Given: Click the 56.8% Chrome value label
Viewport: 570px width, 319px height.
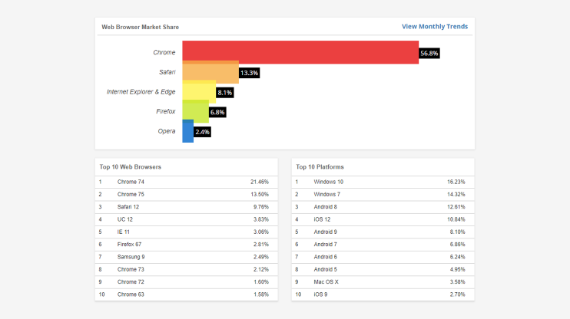Looking at the screenshot, I should point(429,54).
